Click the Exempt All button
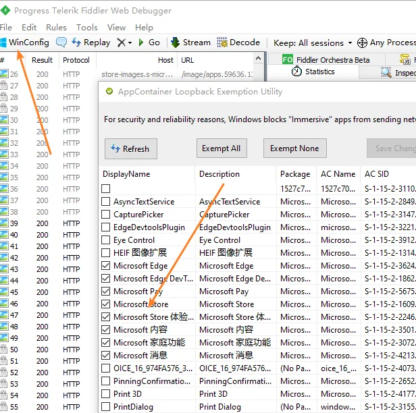This screenshot has width=416, height=413. pyautogui.click(x=222, y=148)
